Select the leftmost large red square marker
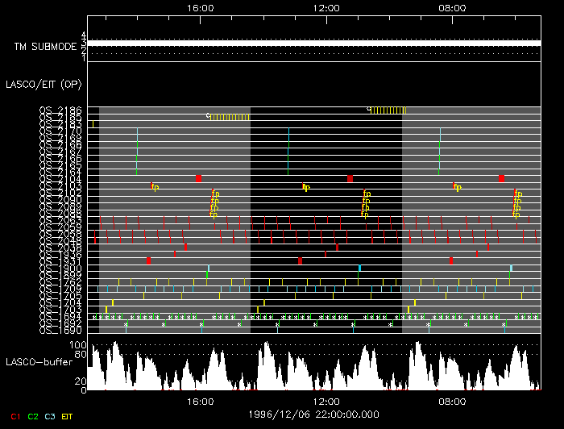This screenshot has height=429, width=564. (149, 260)
